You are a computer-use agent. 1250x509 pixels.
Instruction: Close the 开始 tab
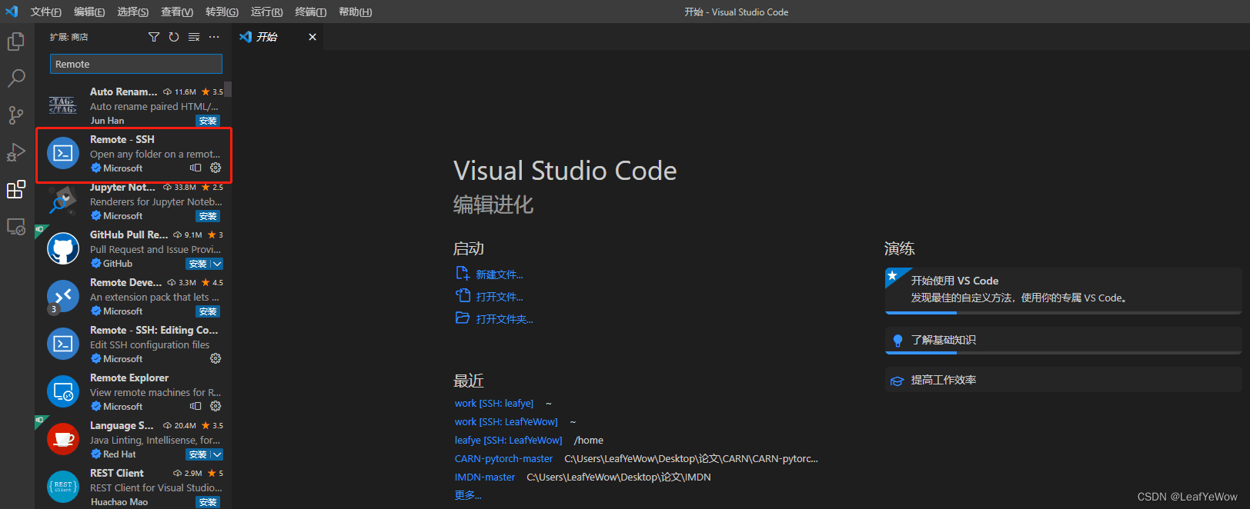tap(312, 37)
